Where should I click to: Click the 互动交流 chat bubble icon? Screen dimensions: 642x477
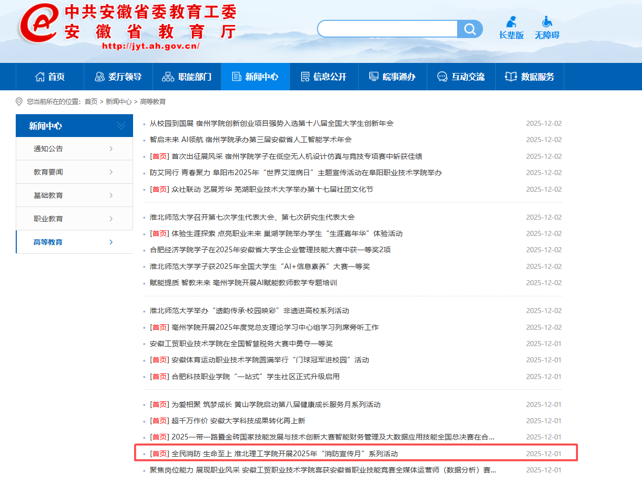442,77
